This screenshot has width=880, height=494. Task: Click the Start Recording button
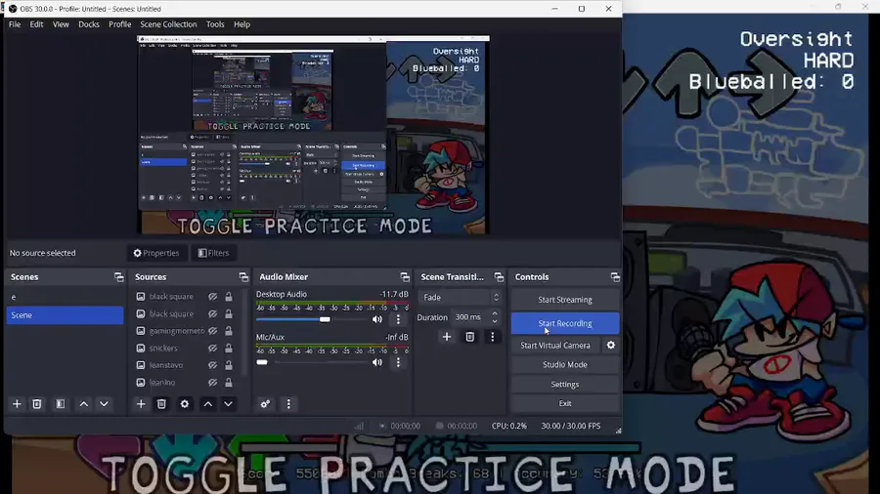565,323
